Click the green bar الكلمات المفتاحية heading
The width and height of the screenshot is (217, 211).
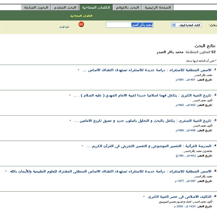[81, 16]
